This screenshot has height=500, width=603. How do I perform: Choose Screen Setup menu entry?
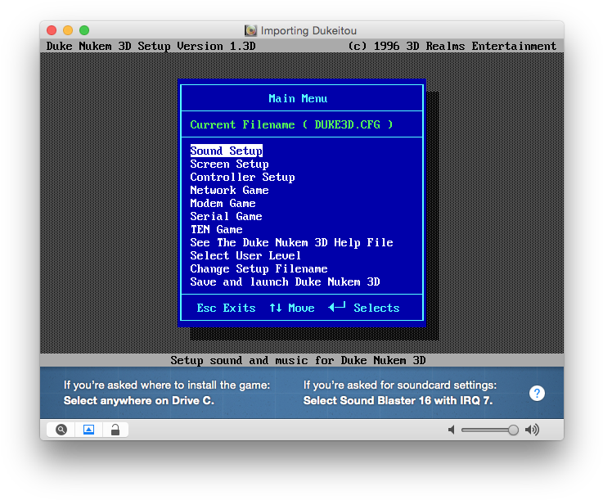point(229,164)
